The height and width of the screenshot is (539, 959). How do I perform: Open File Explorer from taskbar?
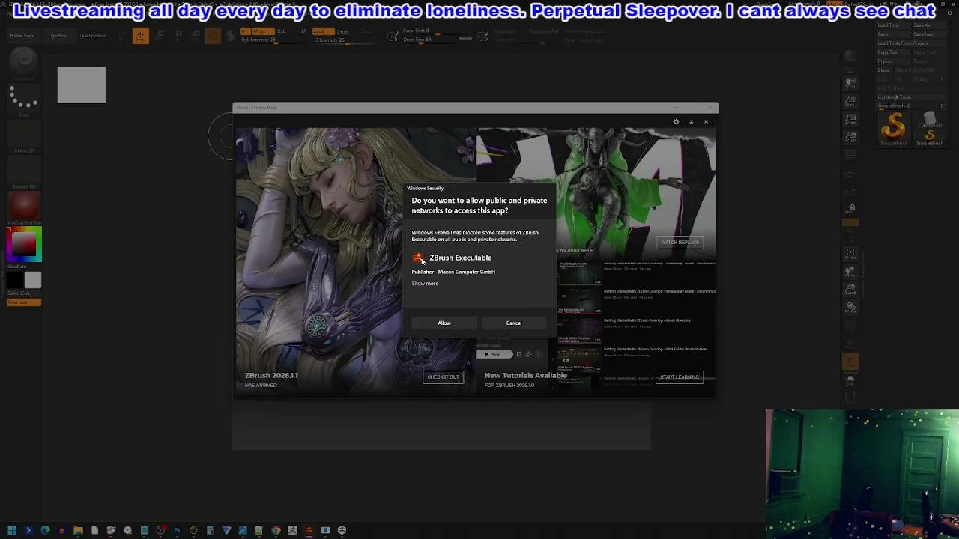point(78,530)
